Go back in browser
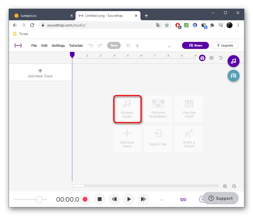The image size is (253, 216). coord(15,25)
